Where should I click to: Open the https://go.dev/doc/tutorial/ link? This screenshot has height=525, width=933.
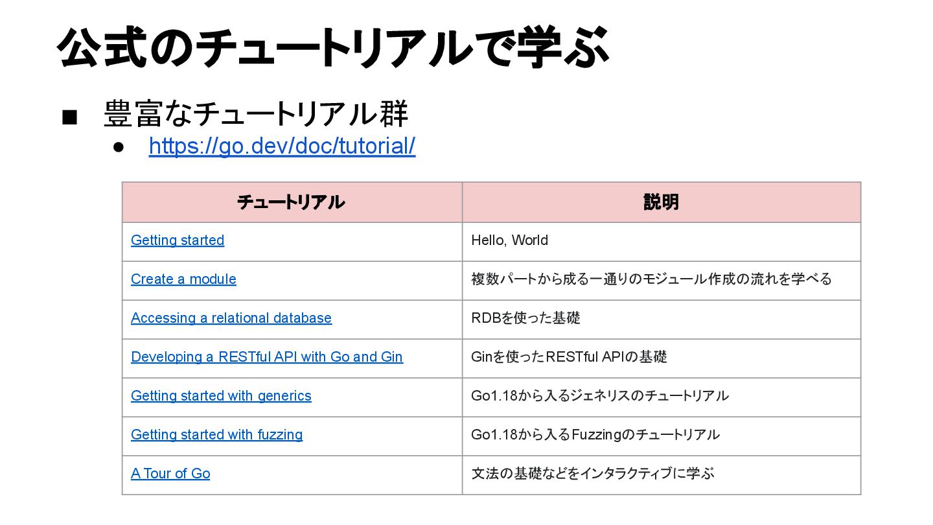282,146
